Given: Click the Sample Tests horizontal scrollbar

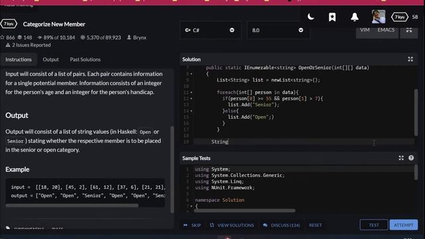Looking at the screenshot, I should tap(245, 210).
